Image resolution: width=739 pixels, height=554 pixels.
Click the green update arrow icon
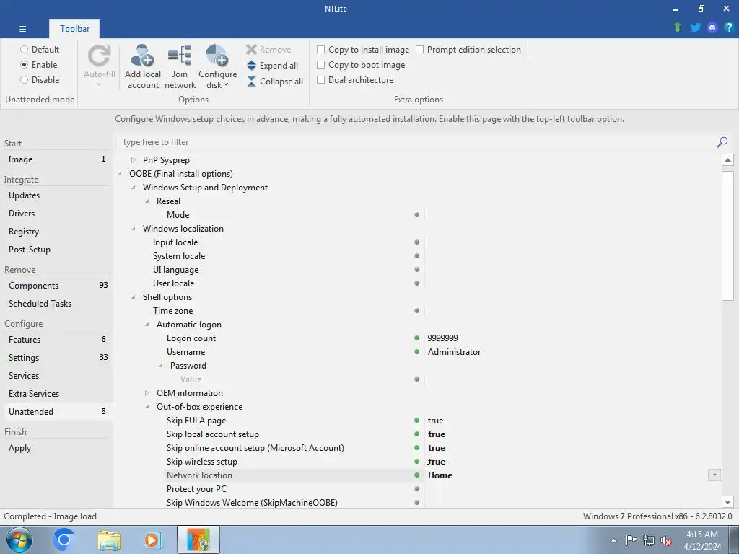point(678,27)
